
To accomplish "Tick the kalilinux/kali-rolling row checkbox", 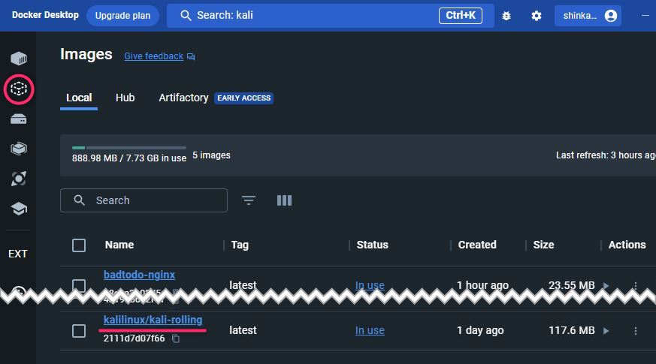I will [79, 331].
